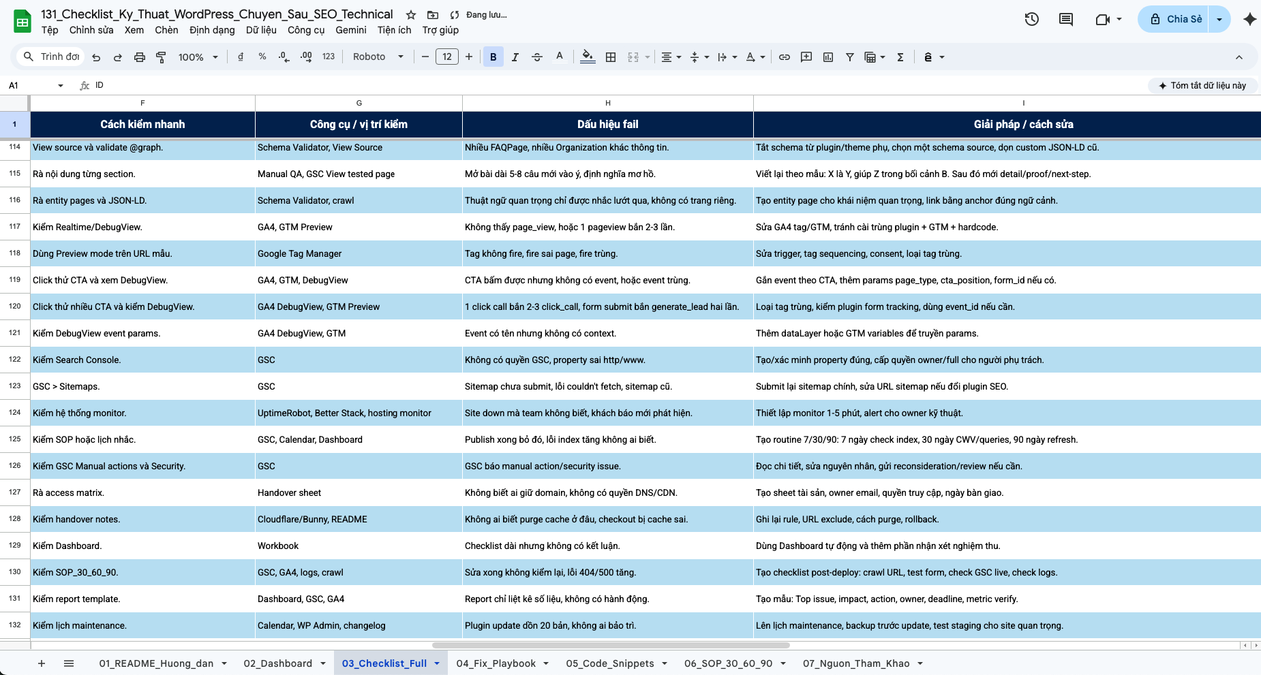Viewport: 1261px width, 675px height.
Task: Open the sheet protection lock dropdown
Action: (934, 57)
